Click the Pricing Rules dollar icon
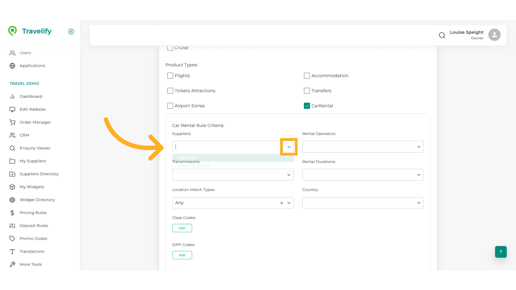Screen dimensions: 516x290 pos(12,213)
